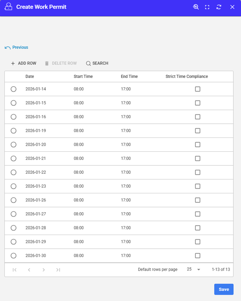Click the inspect/search icon in the header
The width and height of the screenshot is (241, 301).
click(196, 7)
